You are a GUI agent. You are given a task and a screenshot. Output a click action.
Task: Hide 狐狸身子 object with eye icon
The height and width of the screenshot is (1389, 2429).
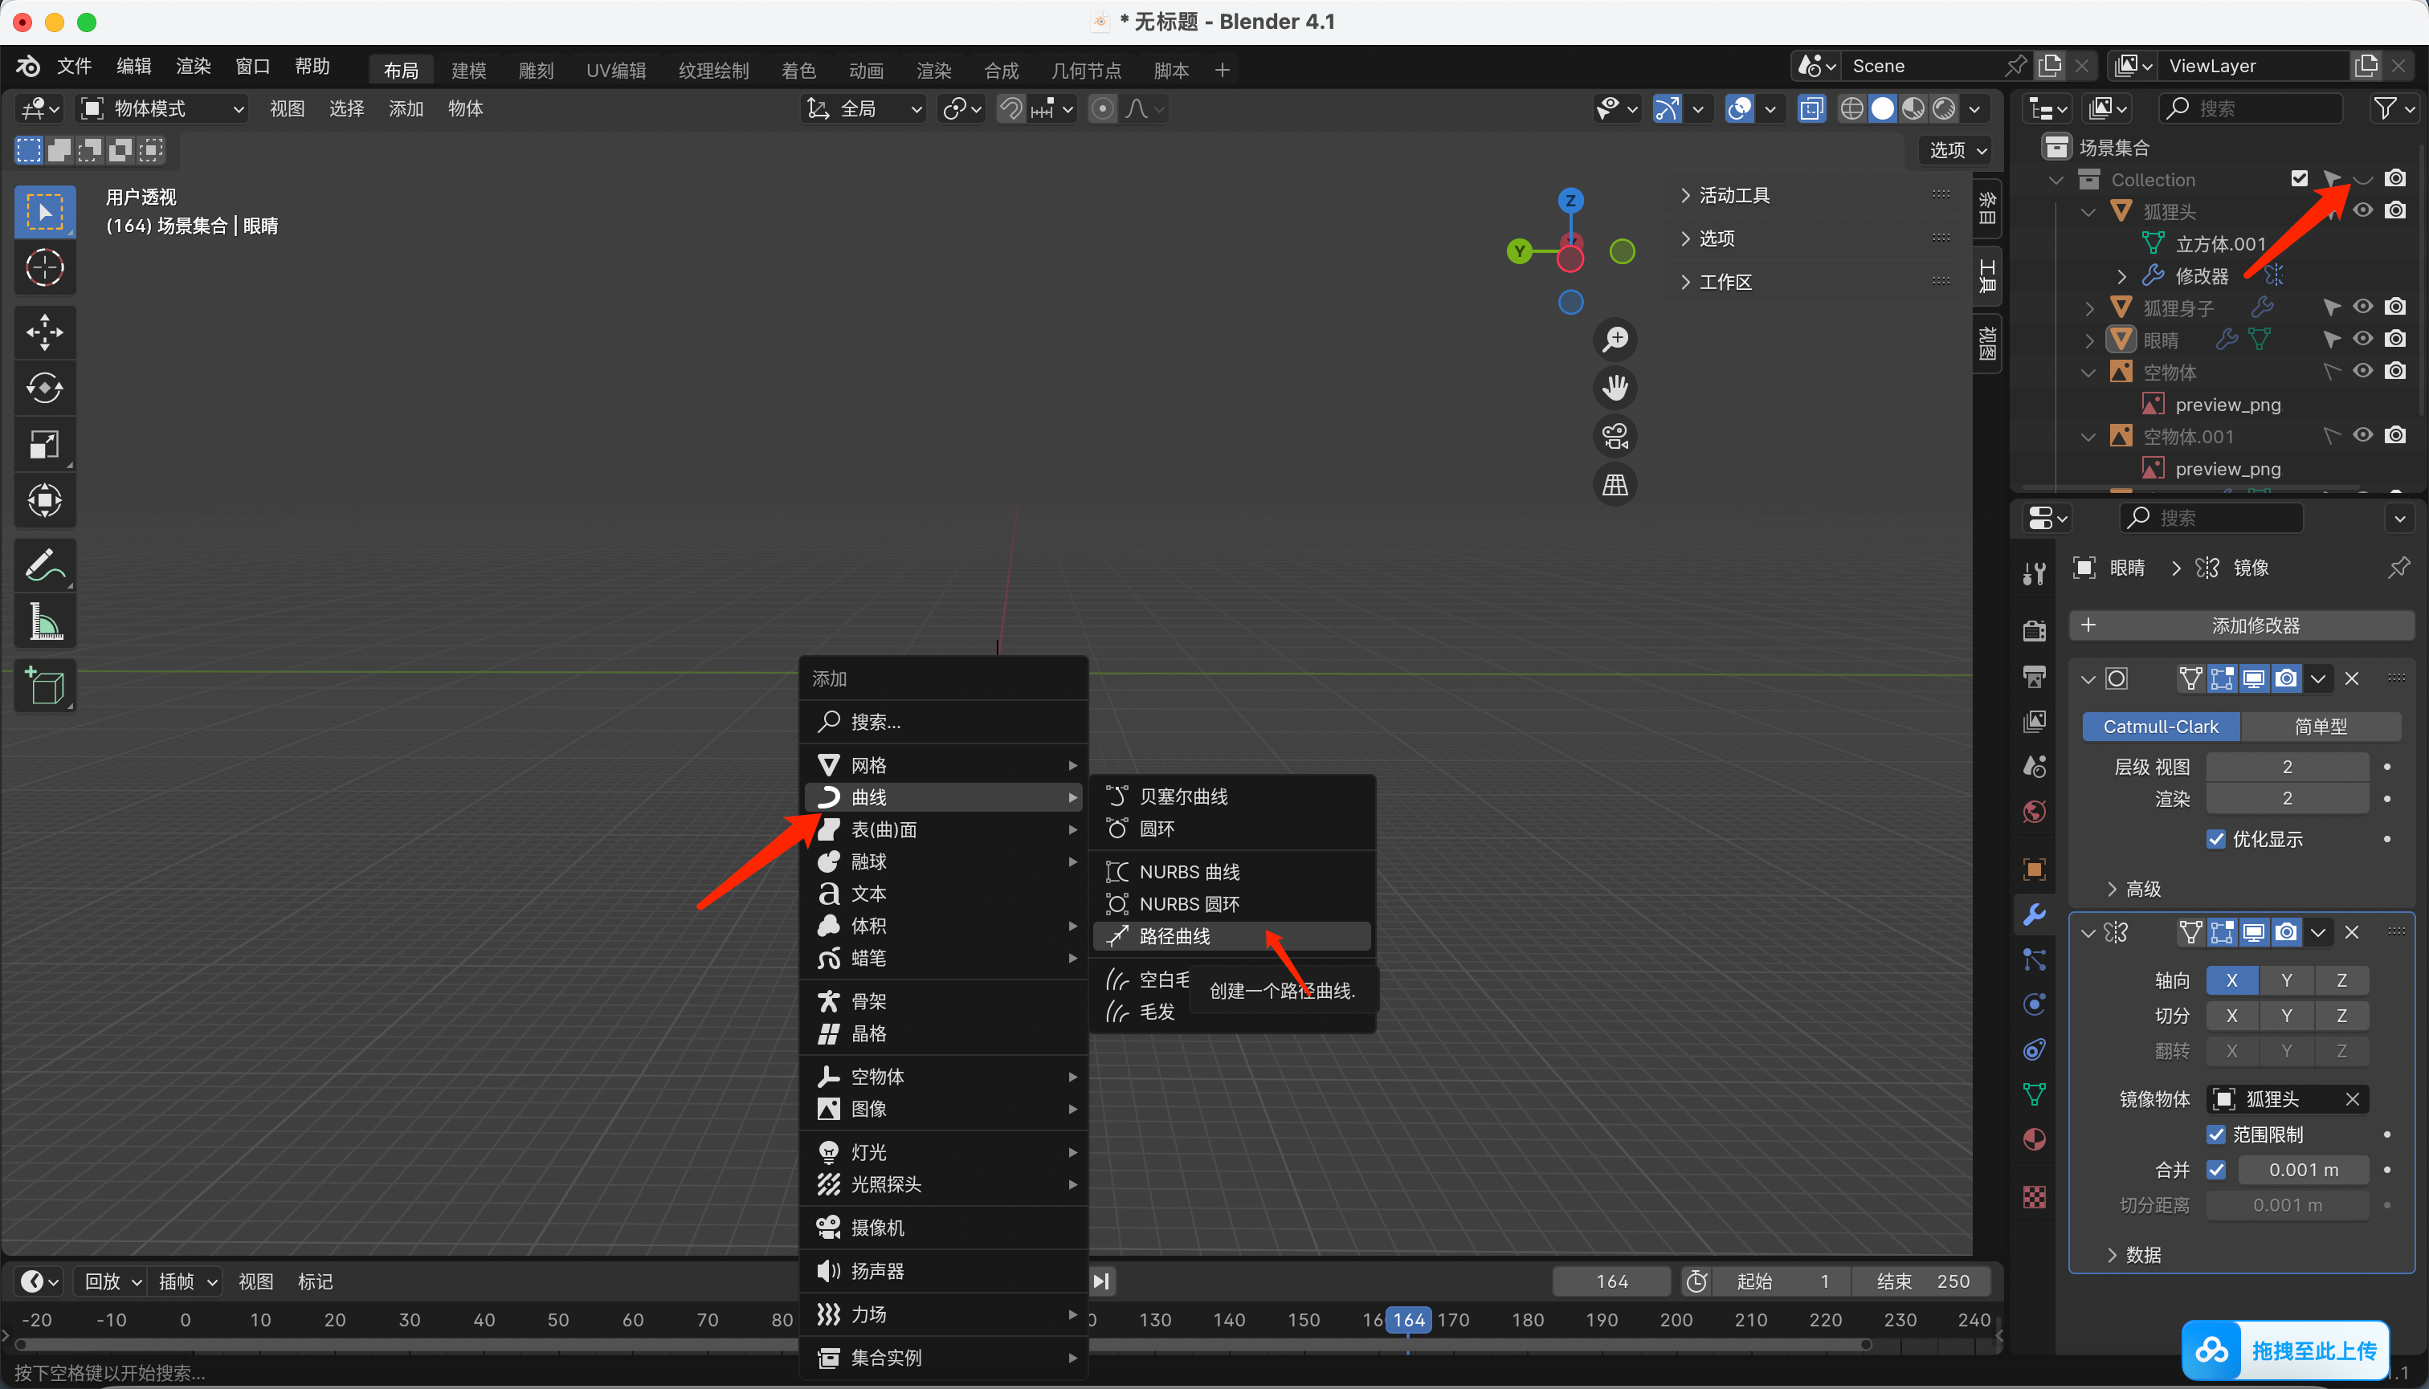[x=2362, y=308]
